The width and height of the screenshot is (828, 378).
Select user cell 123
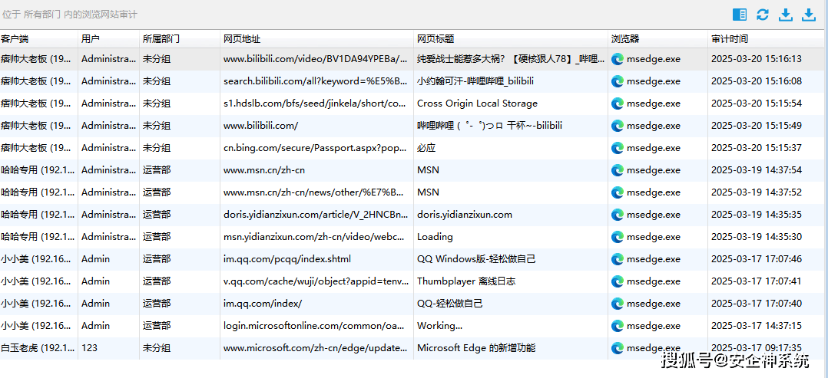click(109, 348)
